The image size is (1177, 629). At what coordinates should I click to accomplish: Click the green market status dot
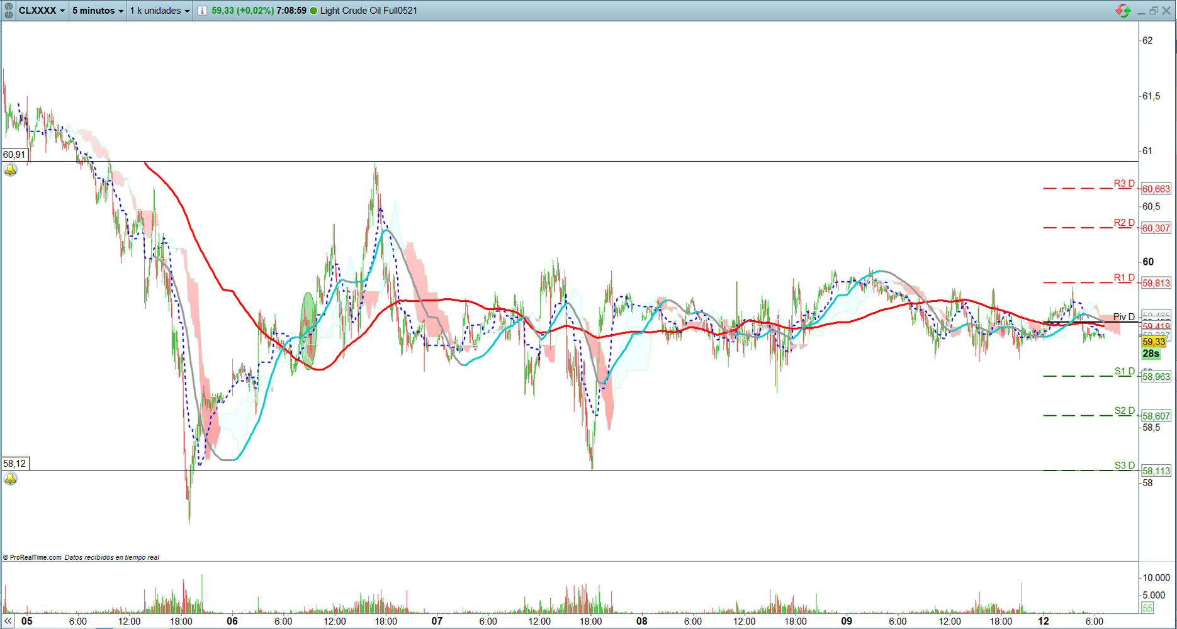[313, 11]
